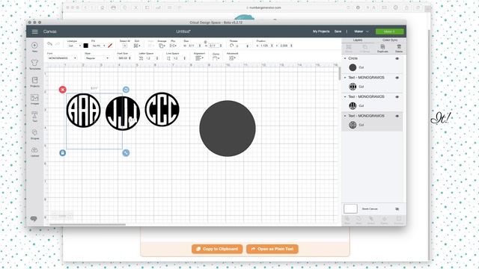
Task: Click Open as Plain Text in browser window
Action: (272, 249)
